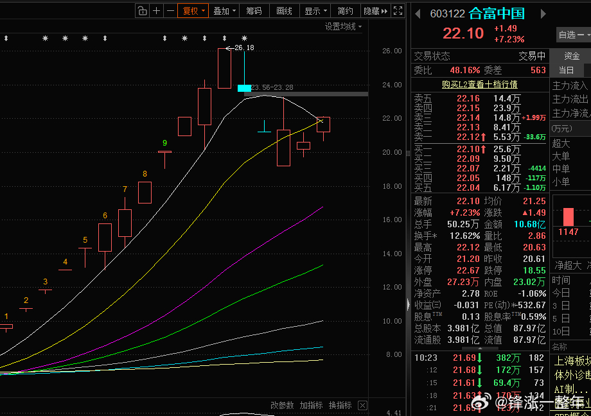
Task: Go to the previous stock with the left arrow
Action: [x=418, y=14]
